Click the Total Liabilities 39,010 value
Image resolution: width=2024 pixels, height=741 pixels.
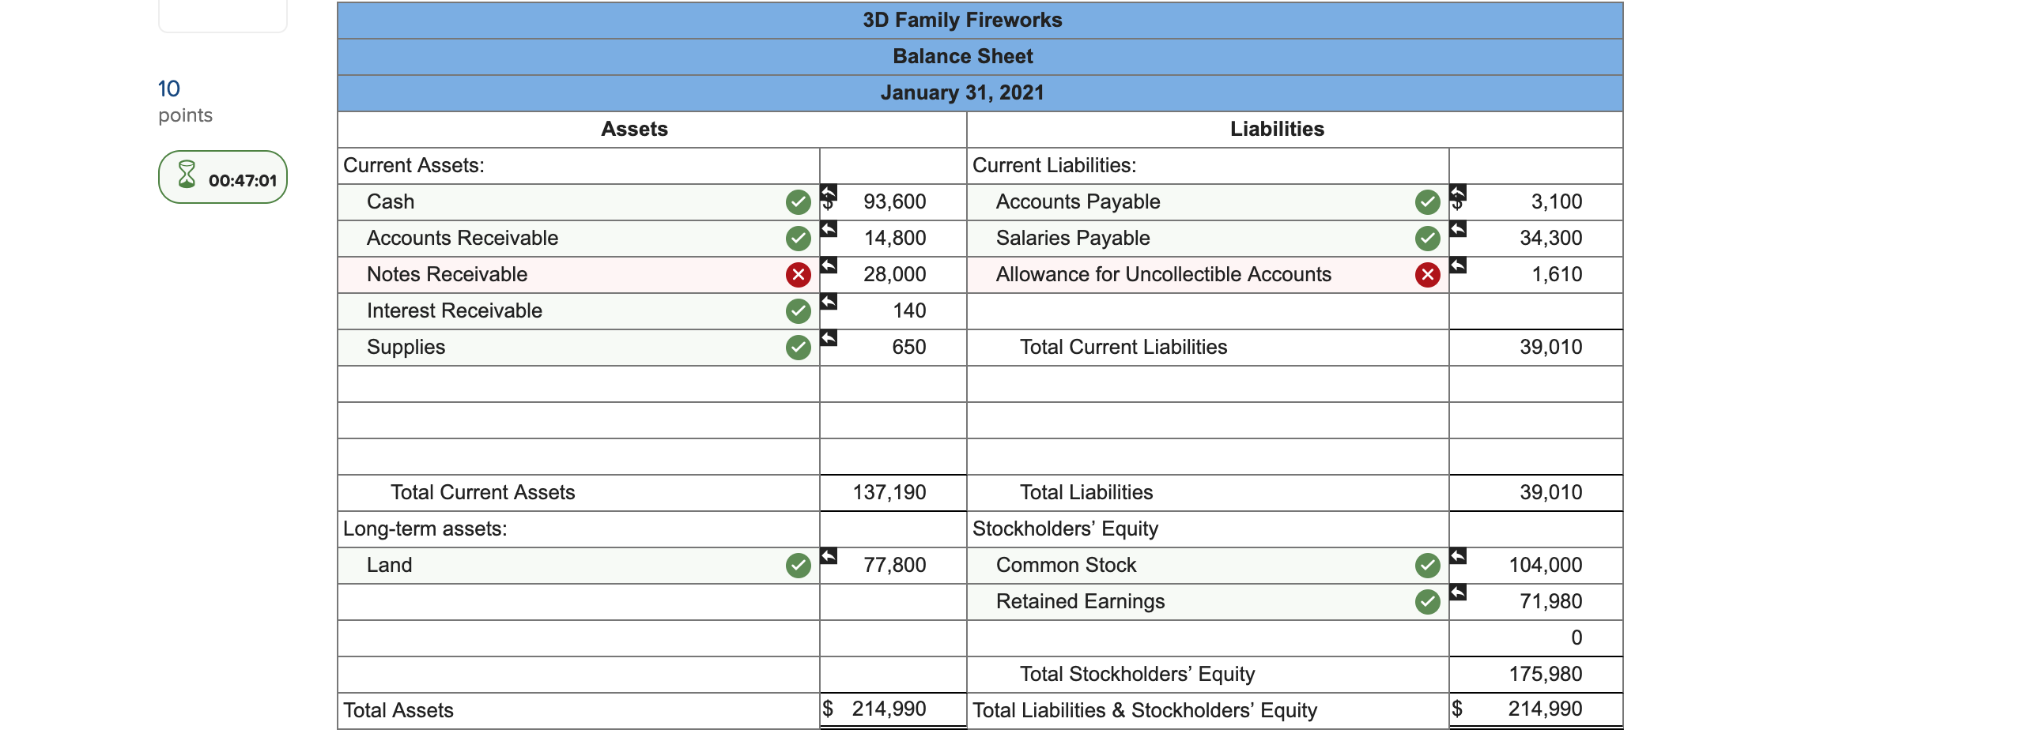[x=1551, y=493]
